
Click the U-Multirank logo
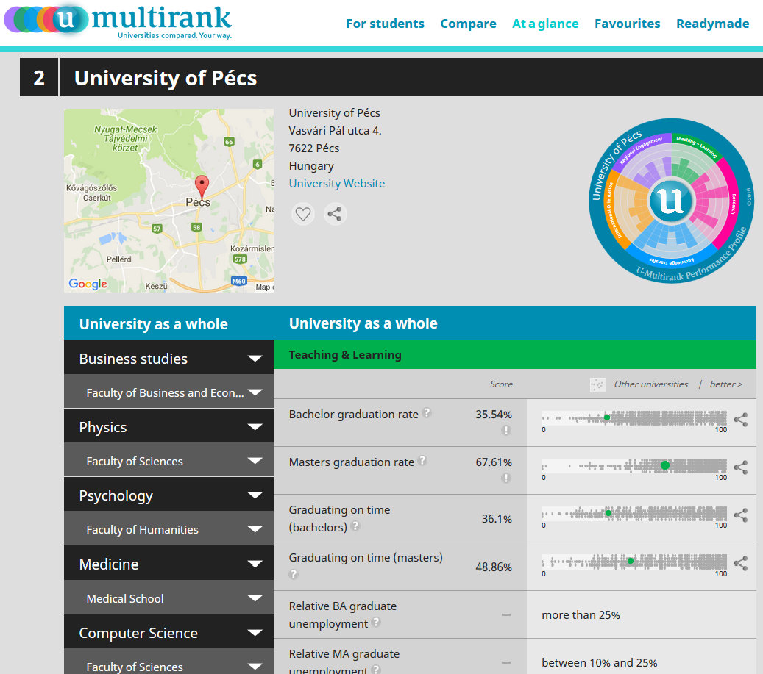(118, 21)
